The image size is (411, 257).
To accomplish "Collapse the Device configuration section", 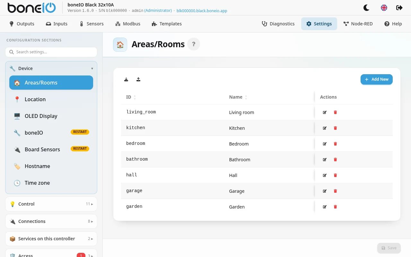I will (51, 68).
